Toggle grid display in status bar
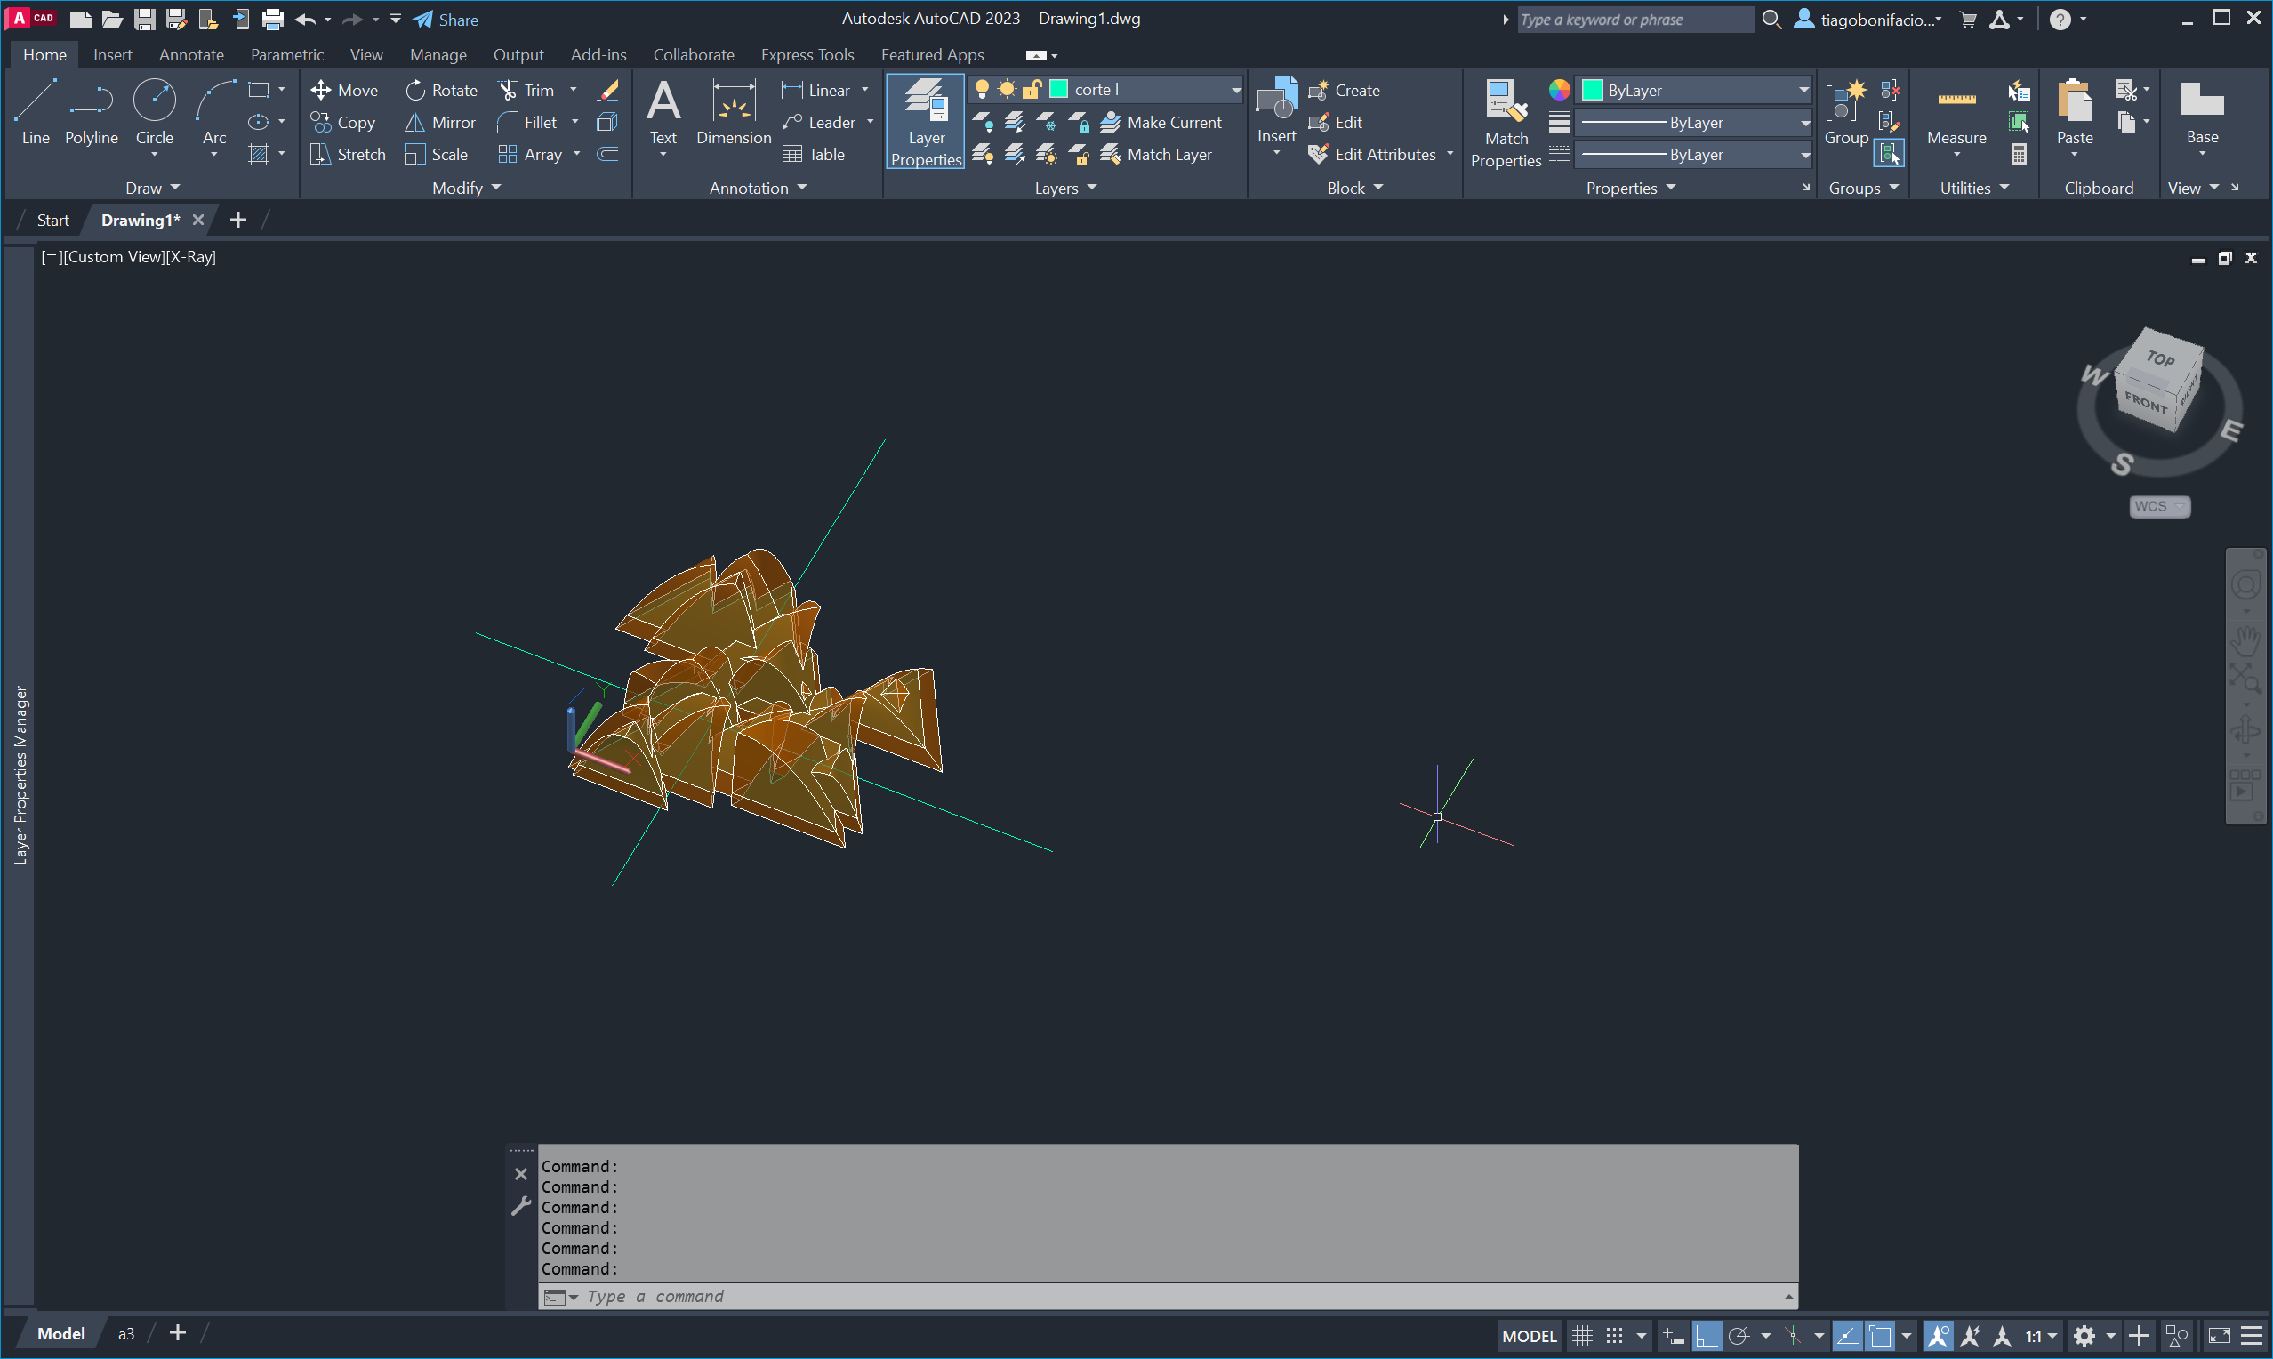The width and height of the screenshot is (2273, 1359). tap(1582, 1336)
